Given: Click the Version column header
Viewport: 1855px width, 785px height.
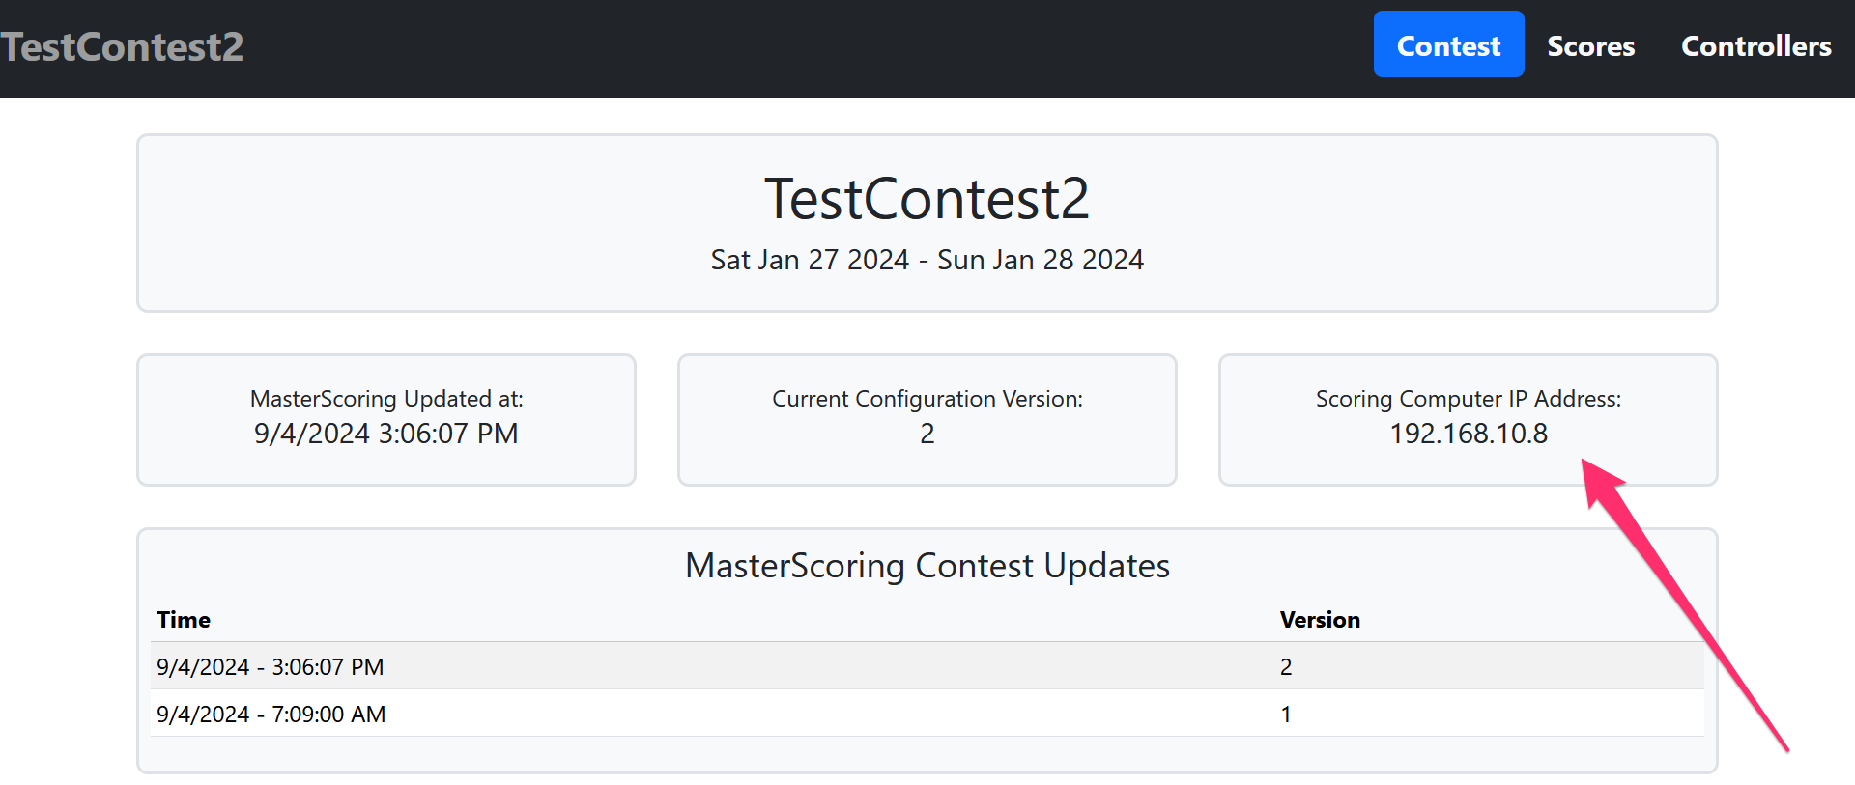Looking at the screenshot, I should coord(1319,620).
